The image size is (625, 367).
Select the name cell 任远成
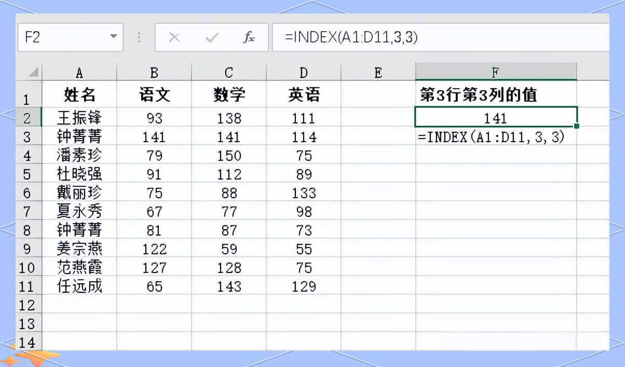(x=79, y=286)
